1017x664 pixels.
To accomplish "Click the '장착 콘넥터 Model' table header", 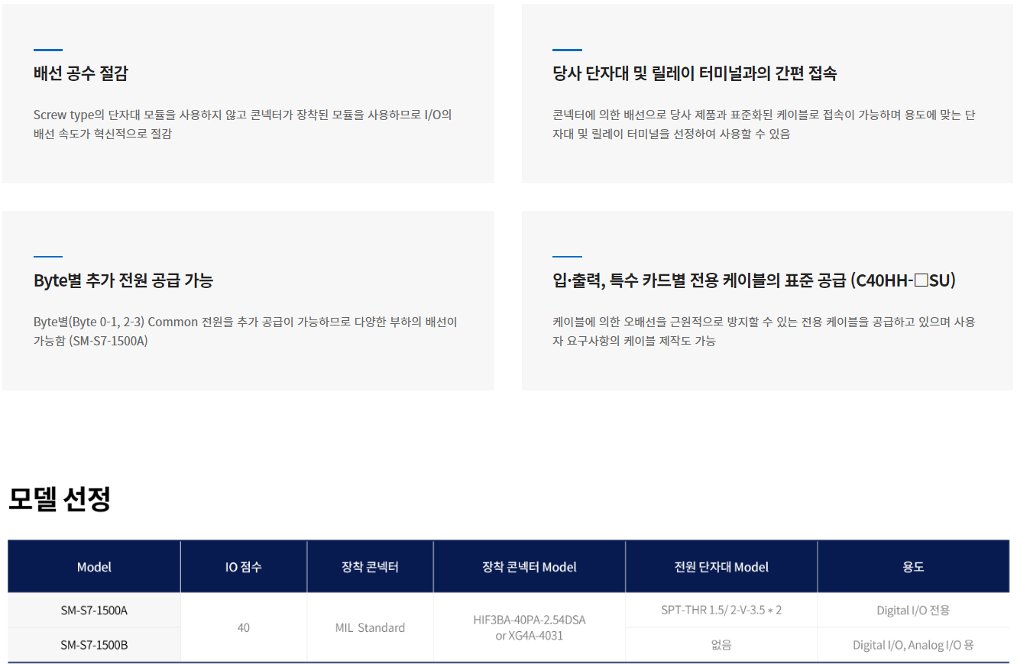I will coord(529,567).
